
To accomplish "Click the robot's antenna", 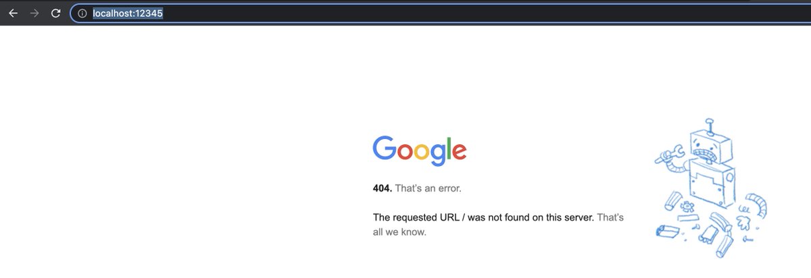I will (x=709, y=124).
